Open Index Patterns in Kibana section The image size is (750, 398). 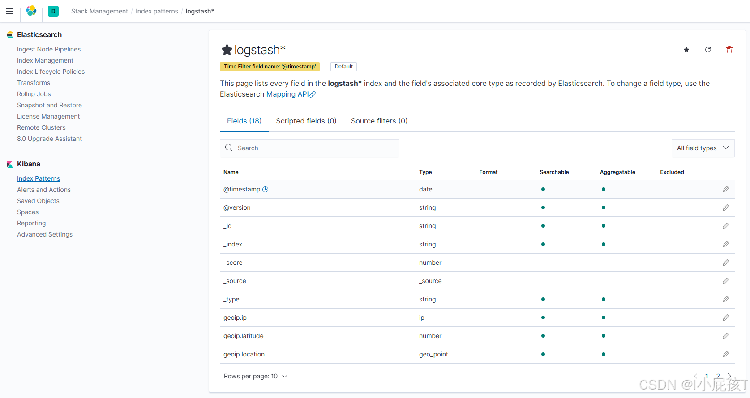[x=39, y=178]
